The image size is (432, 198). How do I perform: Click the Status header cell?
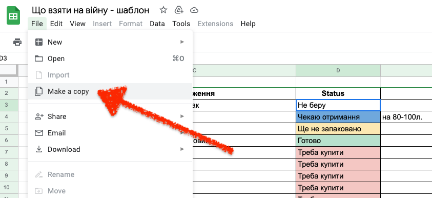[x=338, y=93]
